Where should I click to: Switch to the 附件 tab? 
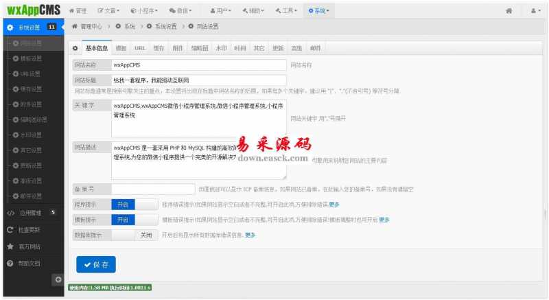coord(178,48)
